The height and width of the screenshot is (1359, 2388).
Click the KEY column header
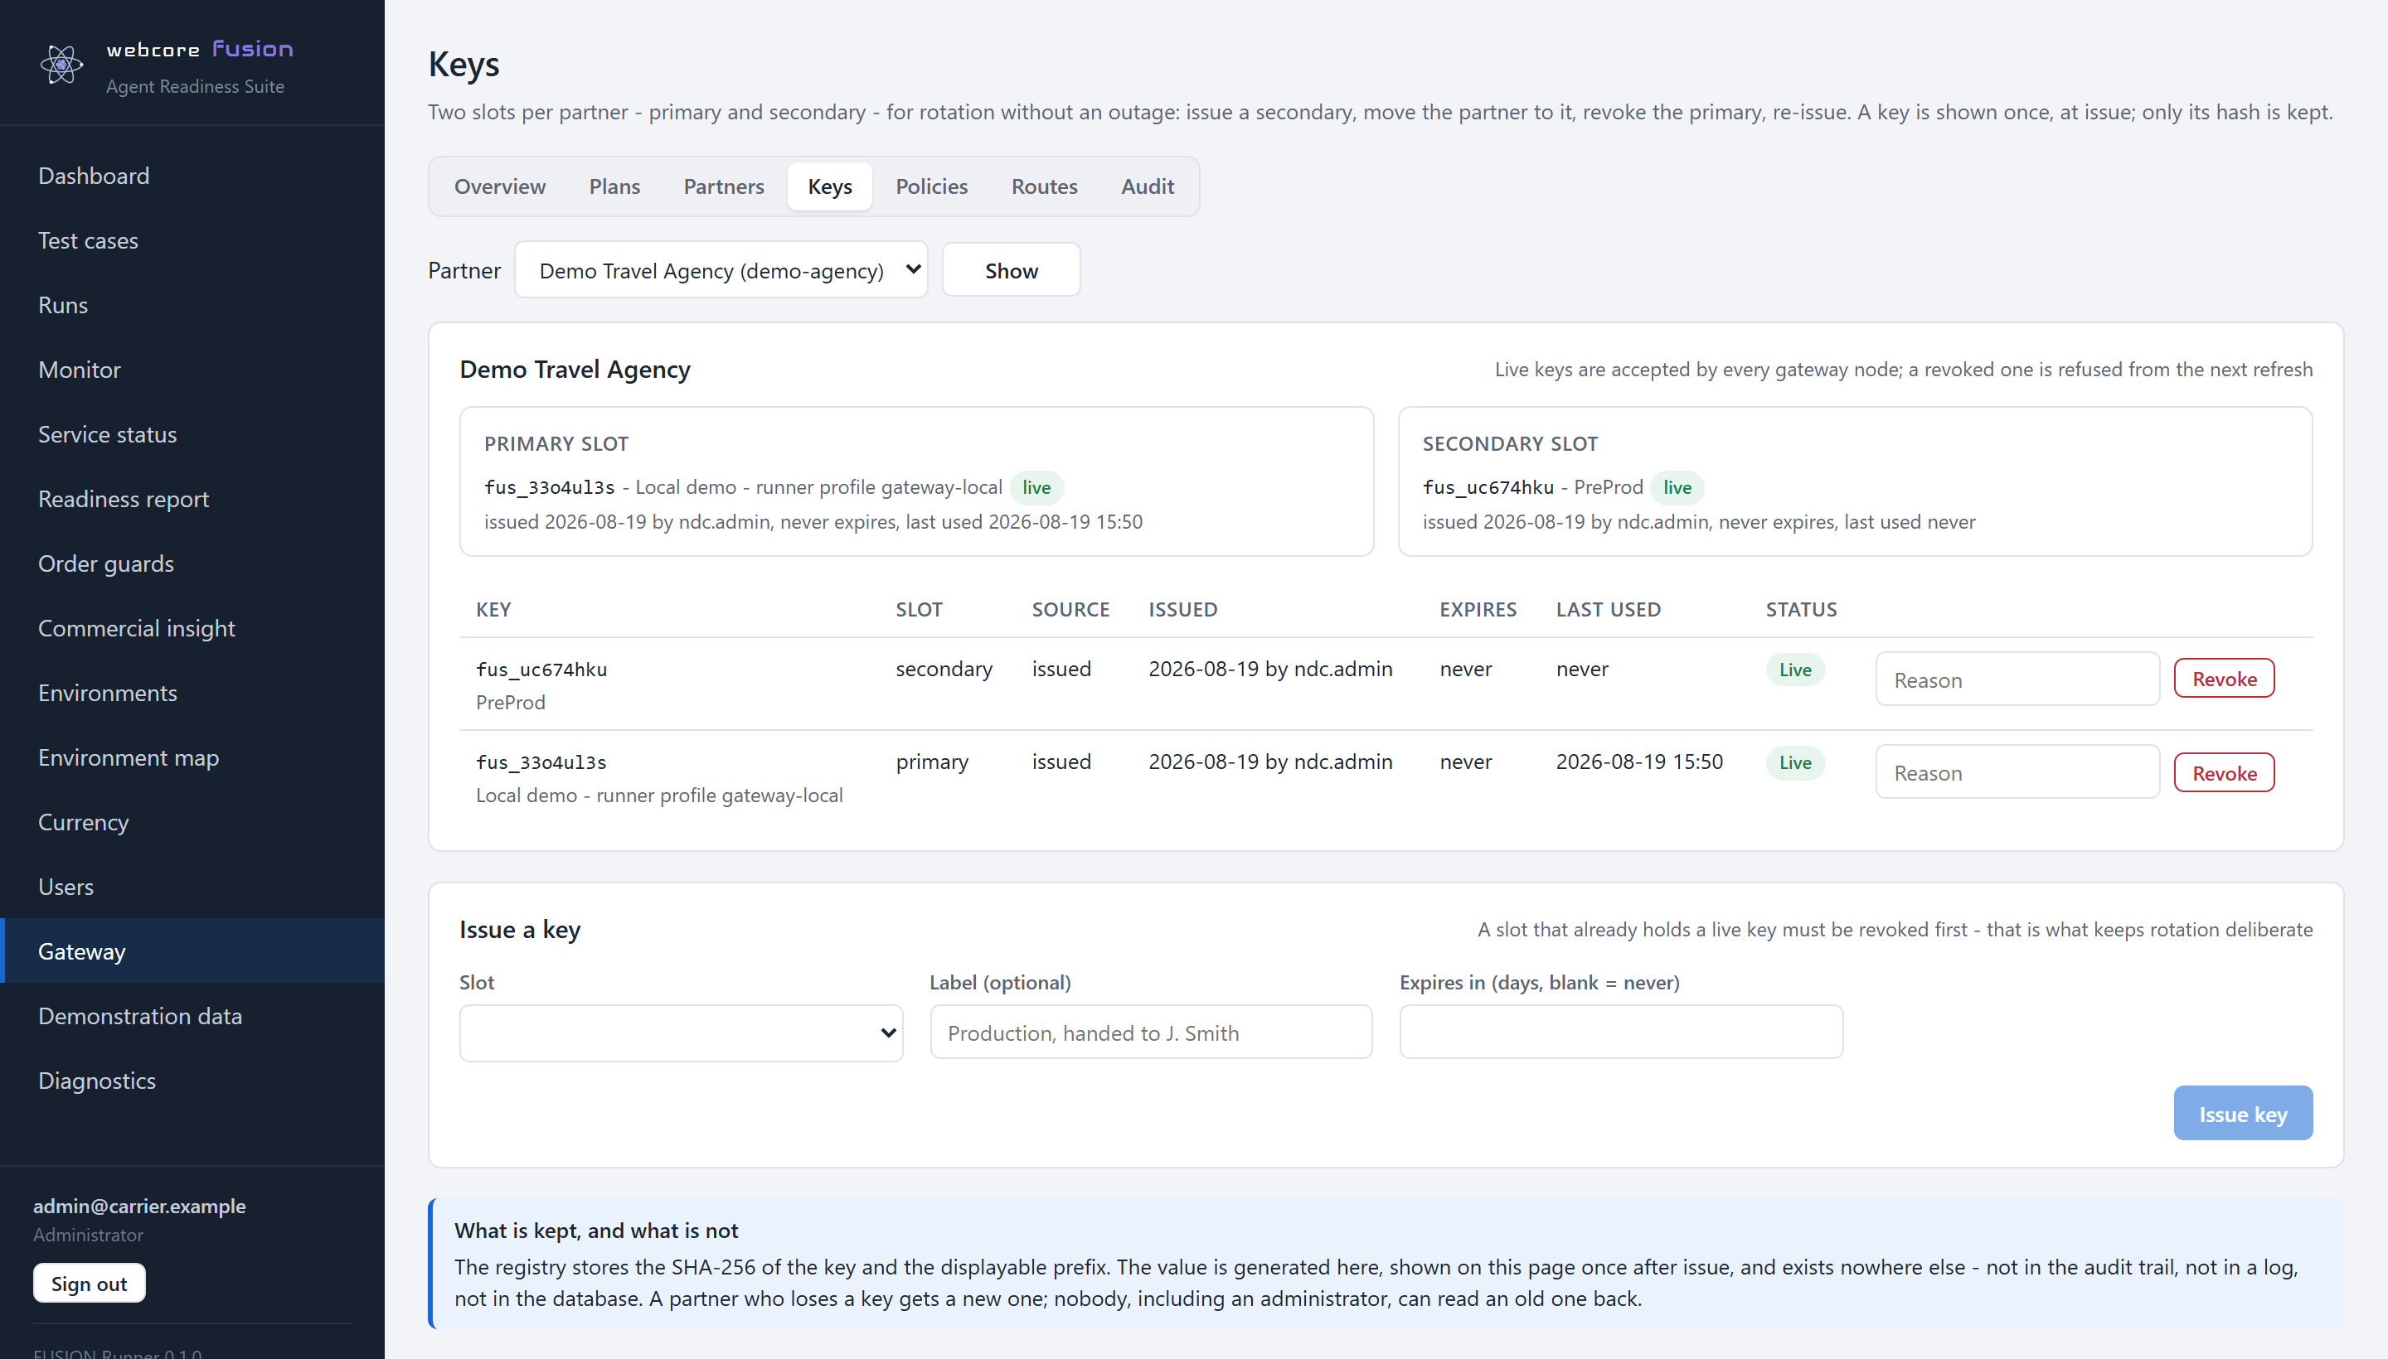pos(493,610)
